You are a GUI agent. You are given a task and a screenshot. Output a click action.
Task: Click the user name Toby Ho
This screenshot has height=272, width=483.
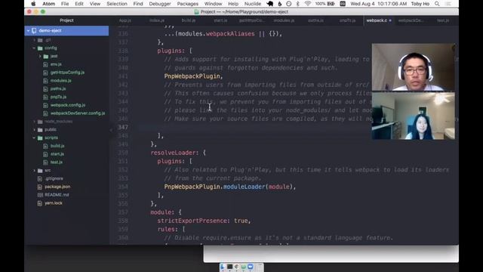click(420, 4)
